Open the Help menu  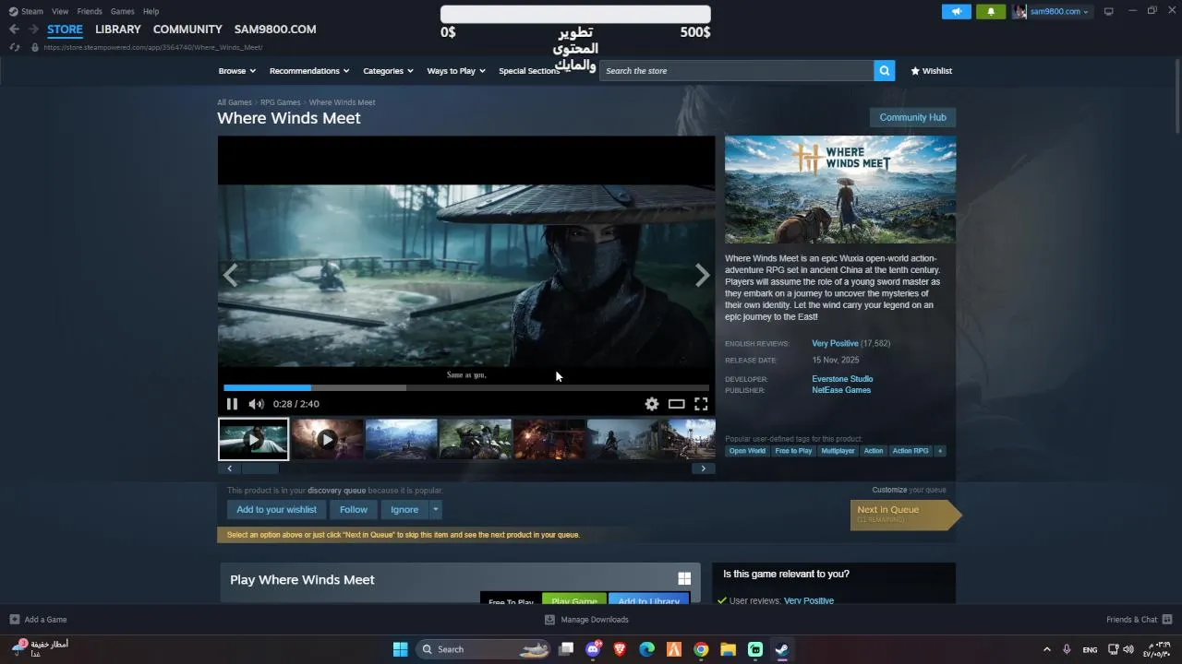click(x=151, y=11)
